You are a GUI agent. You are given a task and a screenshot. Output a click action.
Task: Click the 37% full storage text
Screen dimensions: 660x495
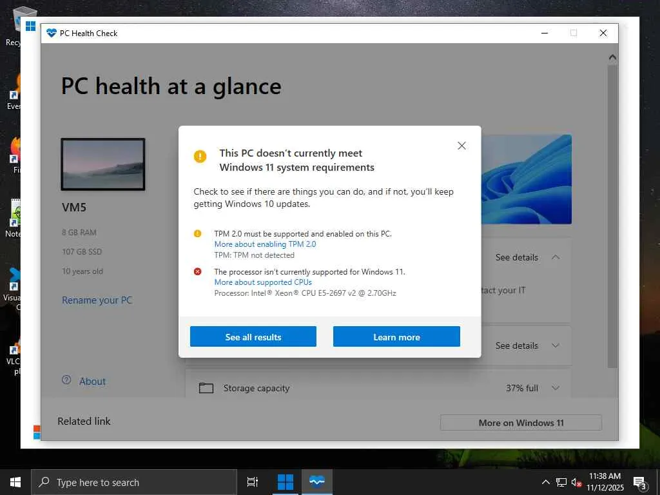click(x=522, y=388)
